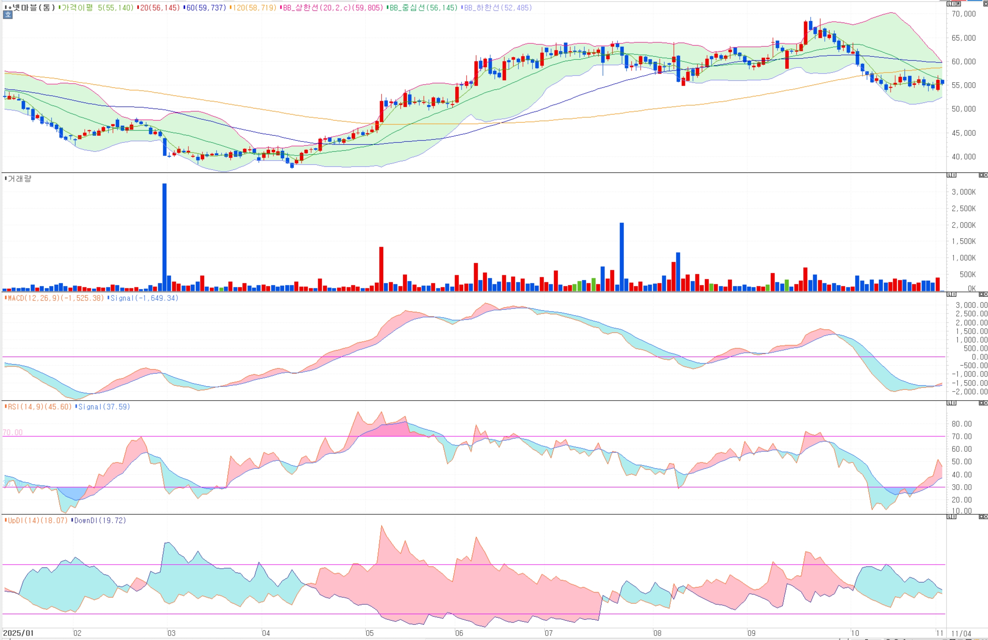988x640 pixels.
Task: Click the L button above price axis
Action: click(x=949, y=4)
